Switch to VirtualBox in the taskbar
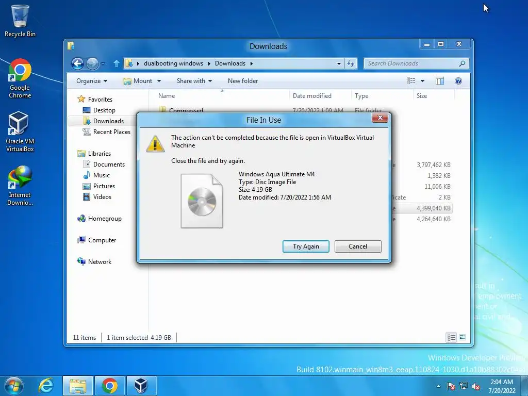 pos(141,386)
